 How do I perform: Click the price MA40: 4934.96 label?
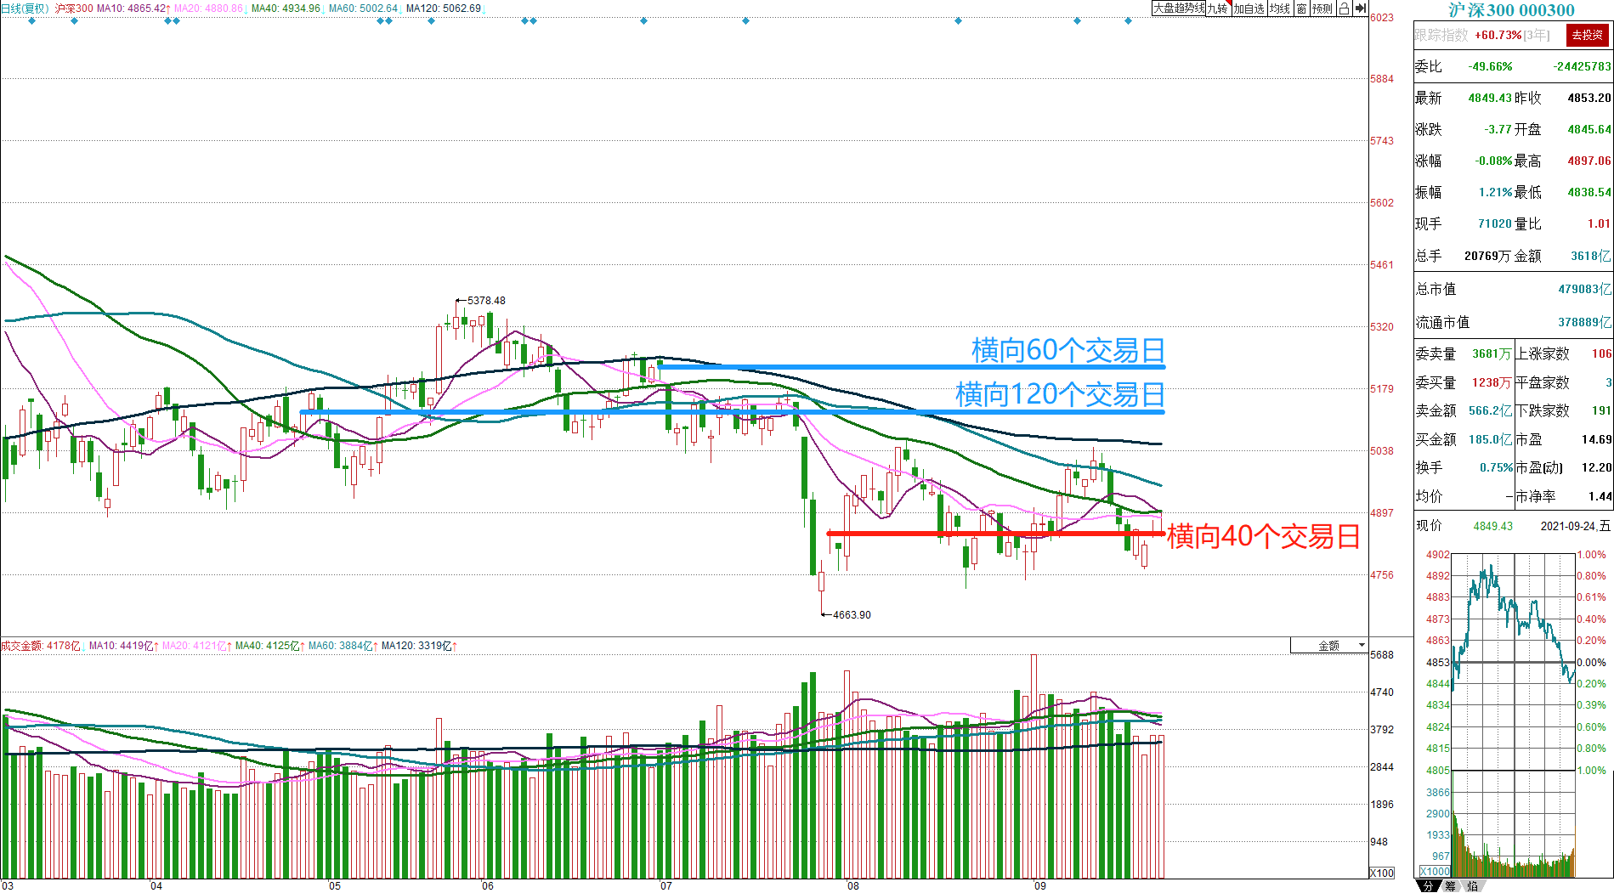[x=287, y=8]
